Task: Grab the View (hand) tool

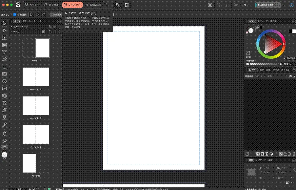Action: [x=4, y=133]
